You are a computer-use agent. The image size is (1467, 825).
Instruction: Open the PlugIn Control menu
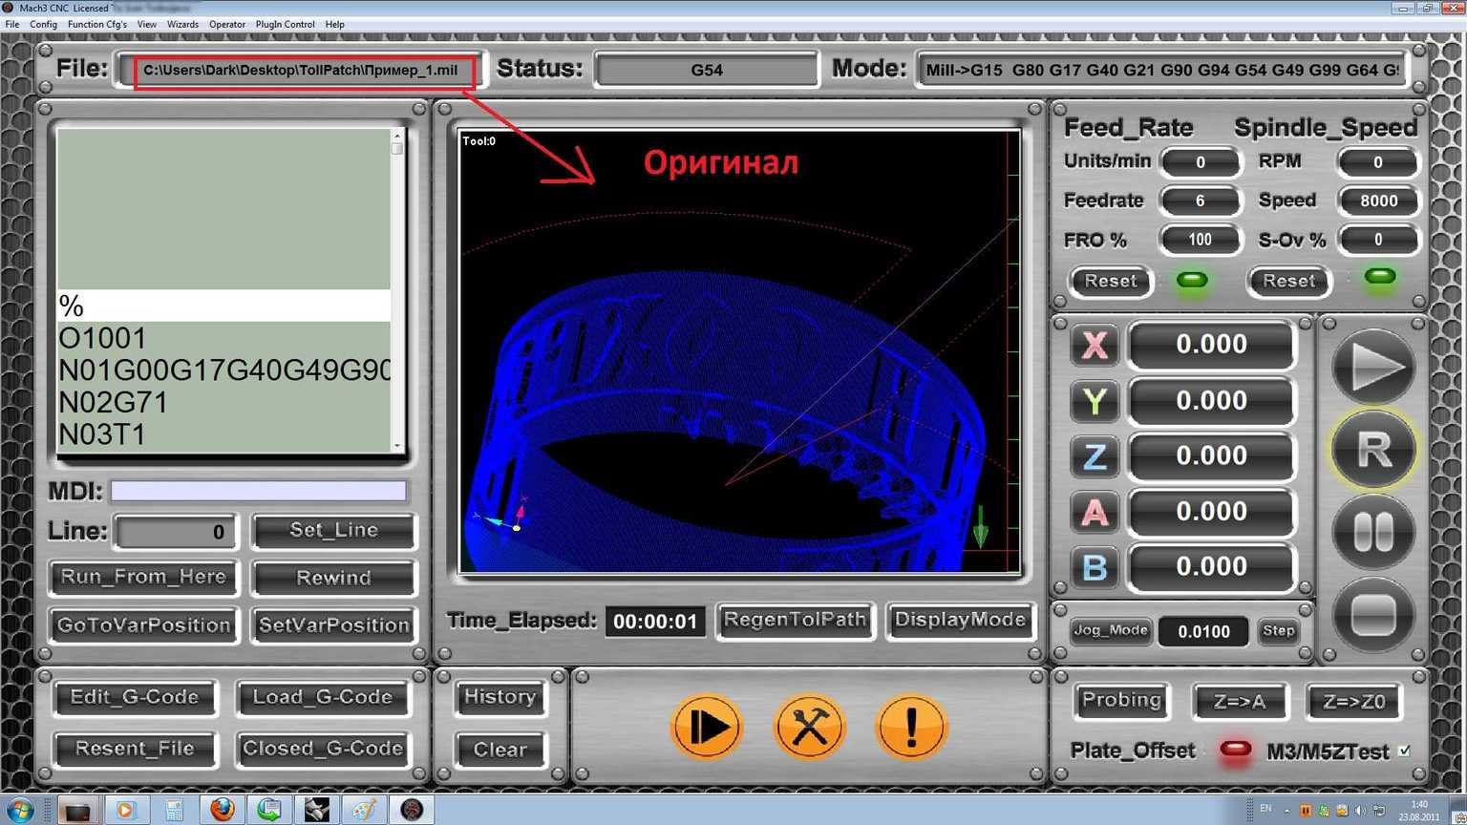(285, 25)
